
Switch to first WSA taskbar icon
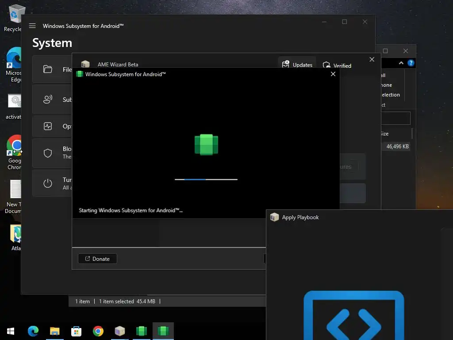tap(141, 331)
